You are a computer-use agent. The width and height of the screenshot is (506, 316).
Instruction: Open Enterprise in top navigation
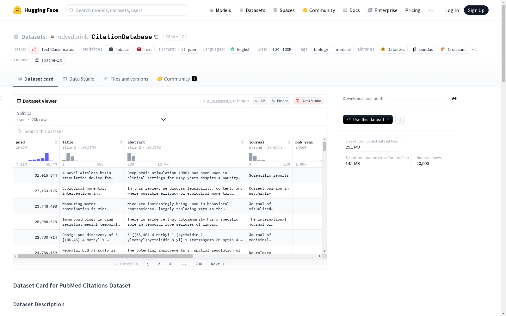tap(382, 10)
